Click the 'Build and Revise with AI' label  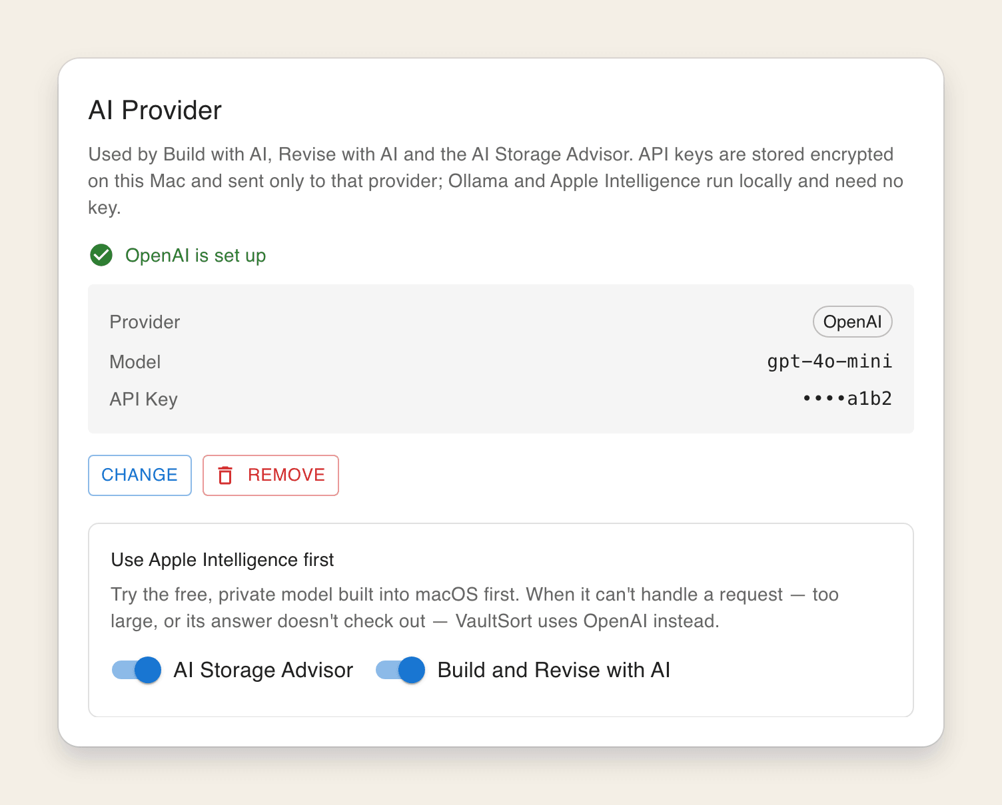554,670
